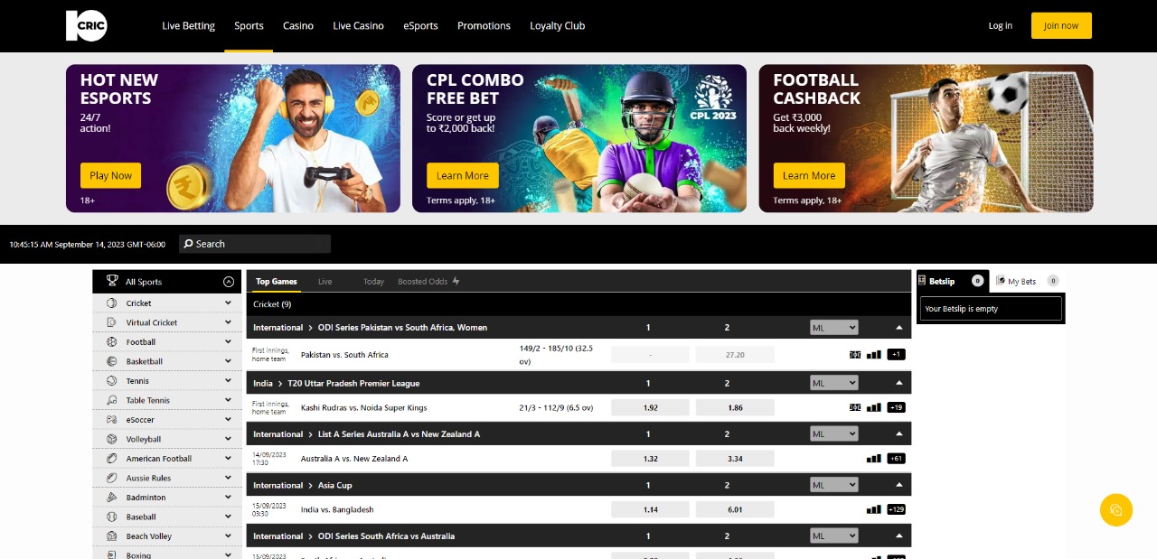Open statistics bars icon for India vs. Bangladesh
This screenshot has height=559, width=1157.
(x=873, y=509)
